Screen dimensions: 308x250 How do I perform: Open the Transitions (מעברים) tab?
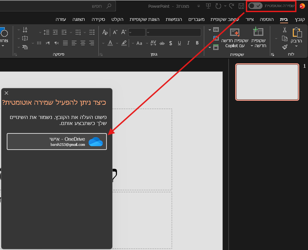pos(196,19)
